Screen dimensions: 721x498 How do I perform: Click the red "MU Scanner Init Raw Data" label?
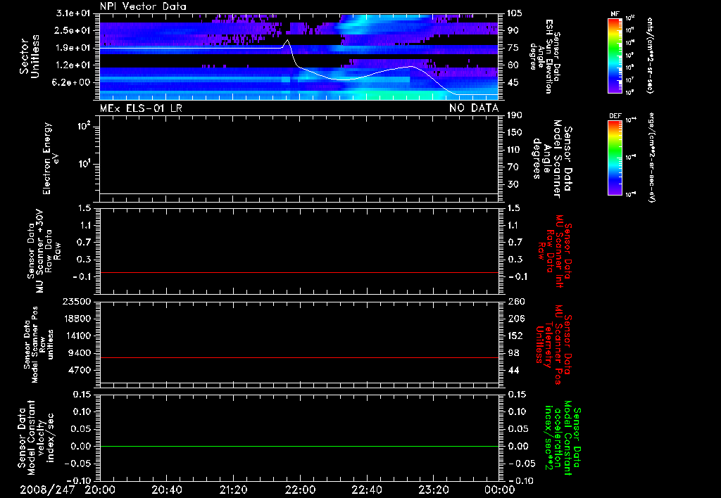pos(555,251)
